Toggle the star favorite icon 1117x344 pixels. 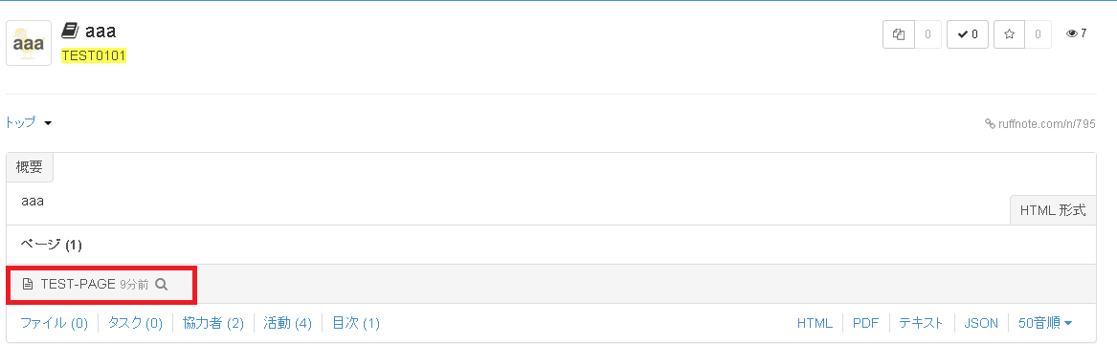1009,34
